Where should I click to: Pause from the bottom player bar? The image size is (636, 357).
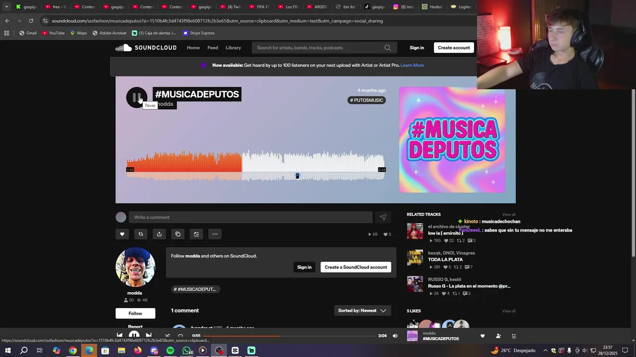tap(134, 336)
